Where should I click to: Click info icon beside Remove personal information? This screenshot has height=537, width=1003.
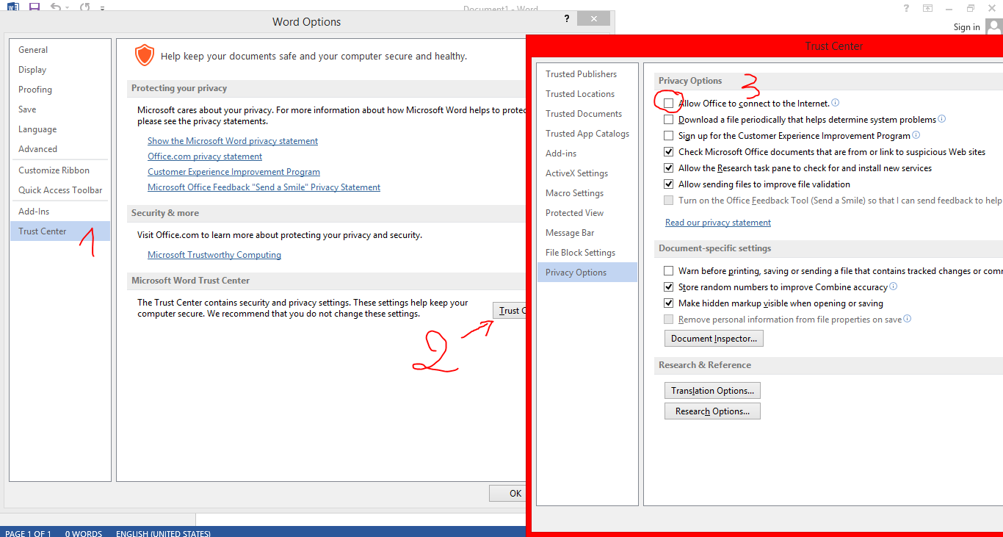tap(908, 319)
